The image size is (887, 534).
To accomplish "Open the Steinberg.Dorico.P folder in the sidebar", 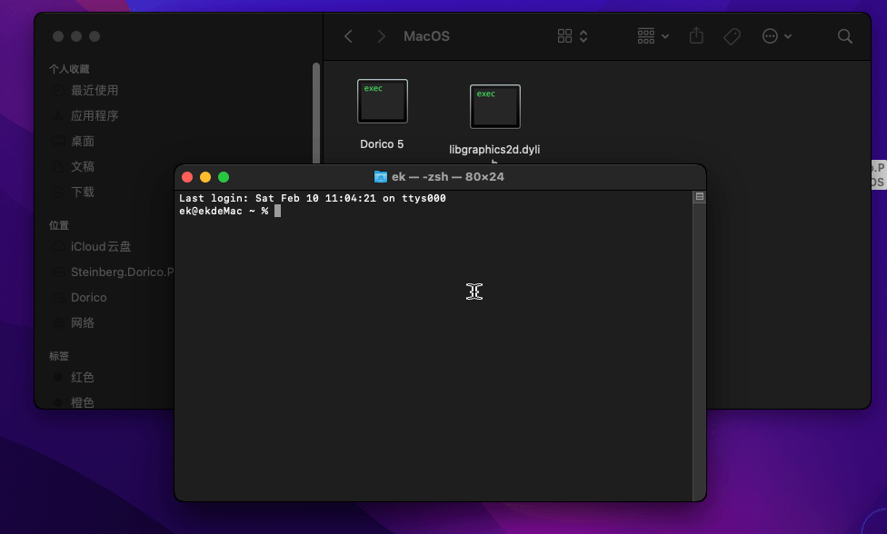I will [115, 272].
